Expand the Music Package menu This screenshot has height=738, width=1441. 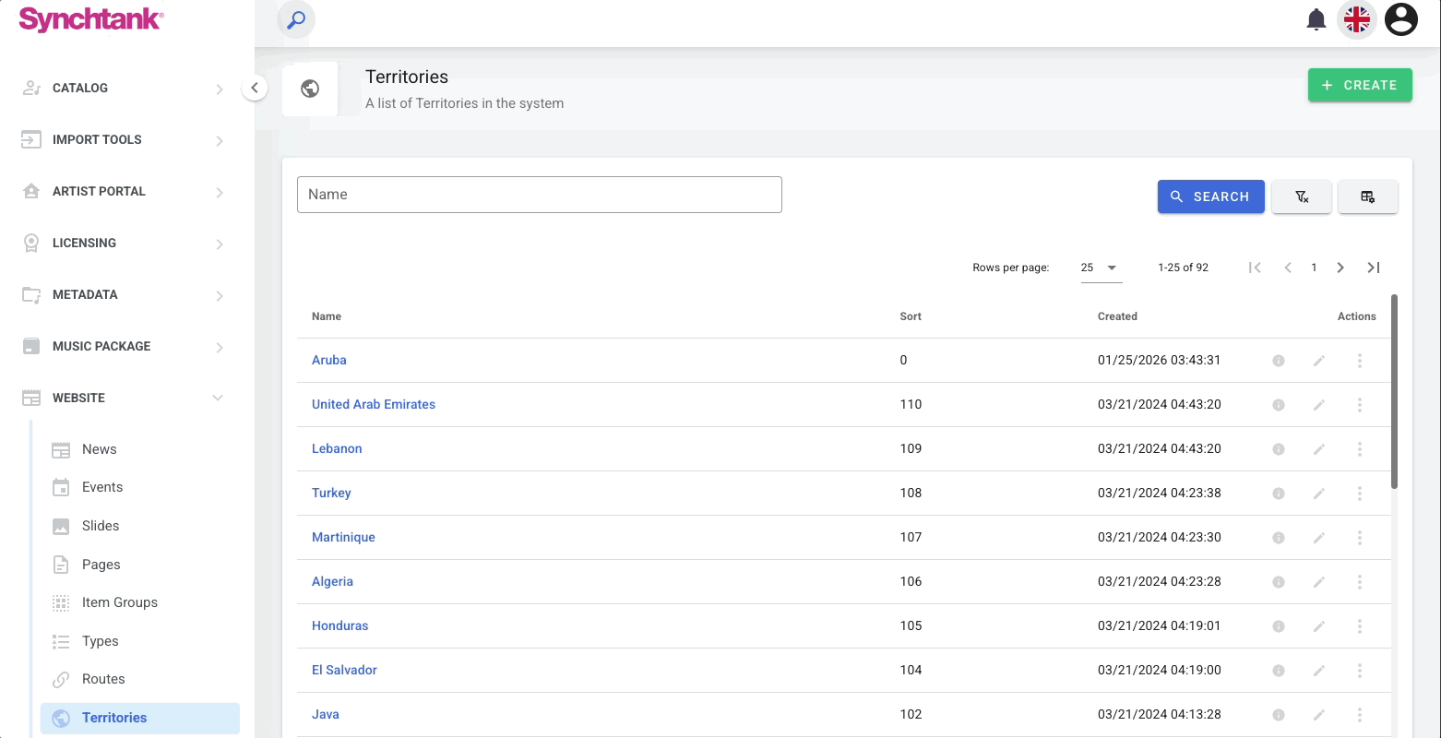click(124, 347)
